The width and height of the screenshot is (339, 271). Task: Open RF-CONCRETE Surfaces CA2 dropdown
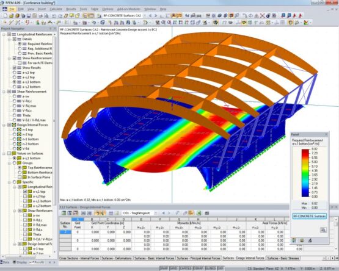pyautogui.click(x=144, y=15)
